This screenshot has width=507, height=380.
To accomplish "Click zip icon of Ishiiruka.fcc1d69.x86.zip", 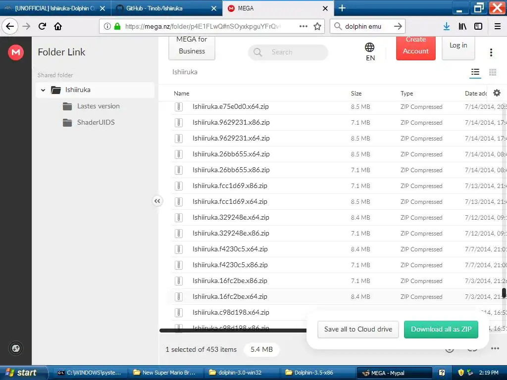I will tap(179, 186).
